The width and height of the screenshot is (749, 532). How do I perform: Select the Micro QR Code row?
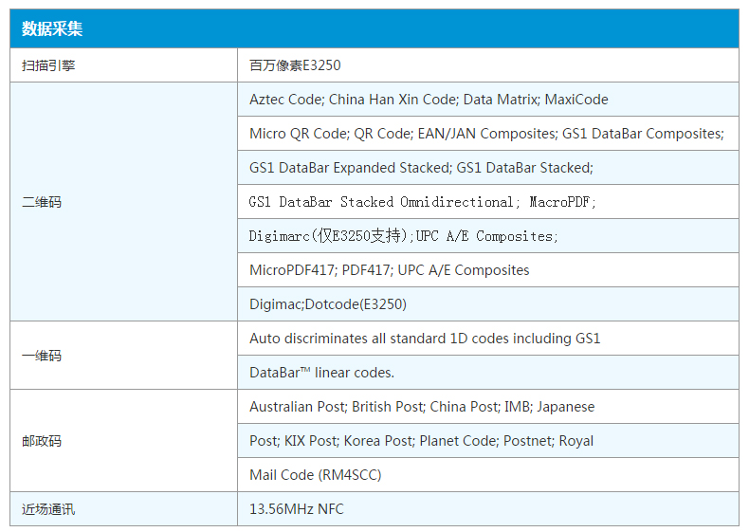tap(488, 134)
